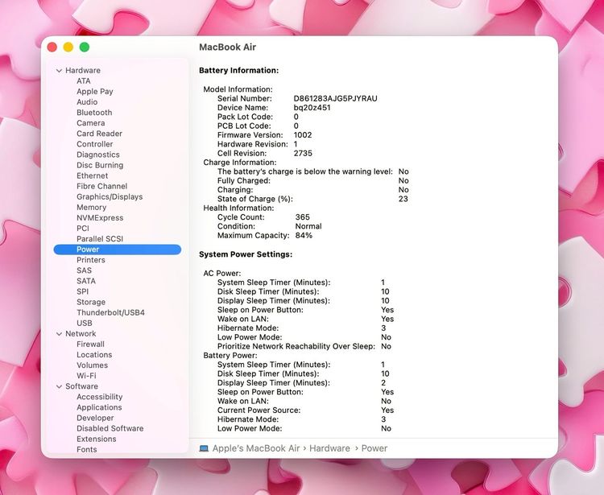The image size is (604, 495).
Task: Select Developer under Software
Action: 95,418
